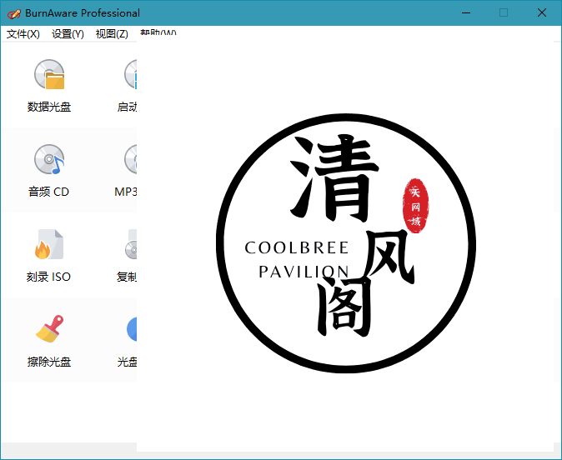
Task: Close the BurnAware Professional window
Action: [x=541, y=12]
